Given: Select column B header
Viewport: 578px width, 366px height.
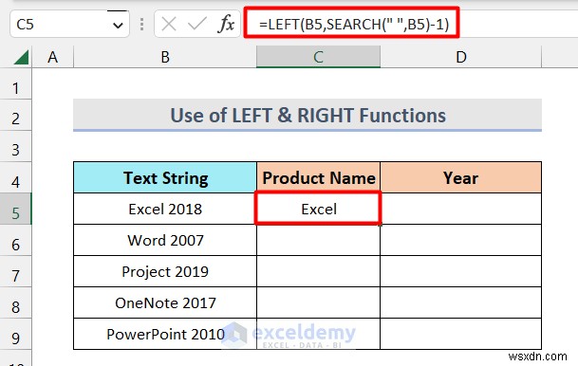Looking at the screenshot, I should (x=165, y=57).
